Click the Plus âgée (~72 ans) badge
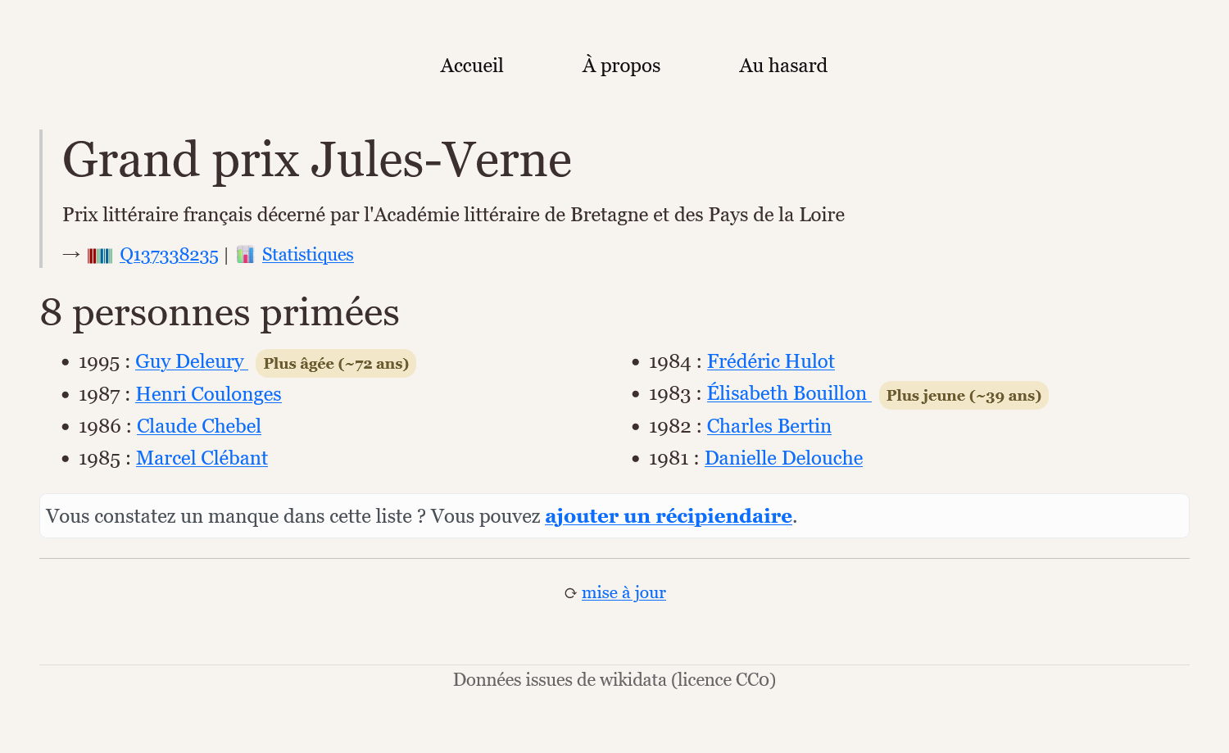The width and height of the screenshot is (1229, 753). pos(336,364)
